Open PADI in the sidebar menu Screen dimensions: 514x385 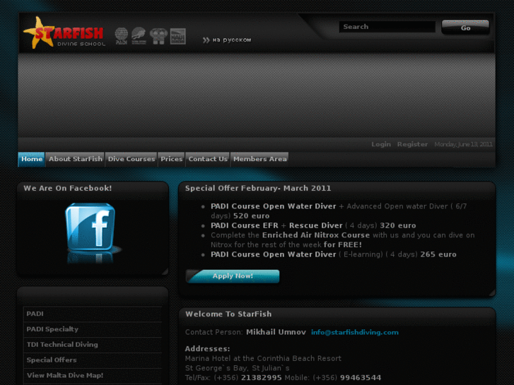tap(93, 314)
